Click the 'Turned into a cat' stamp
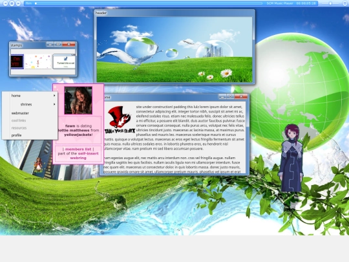This screenshot has width=349, height=262. [64, 61]
